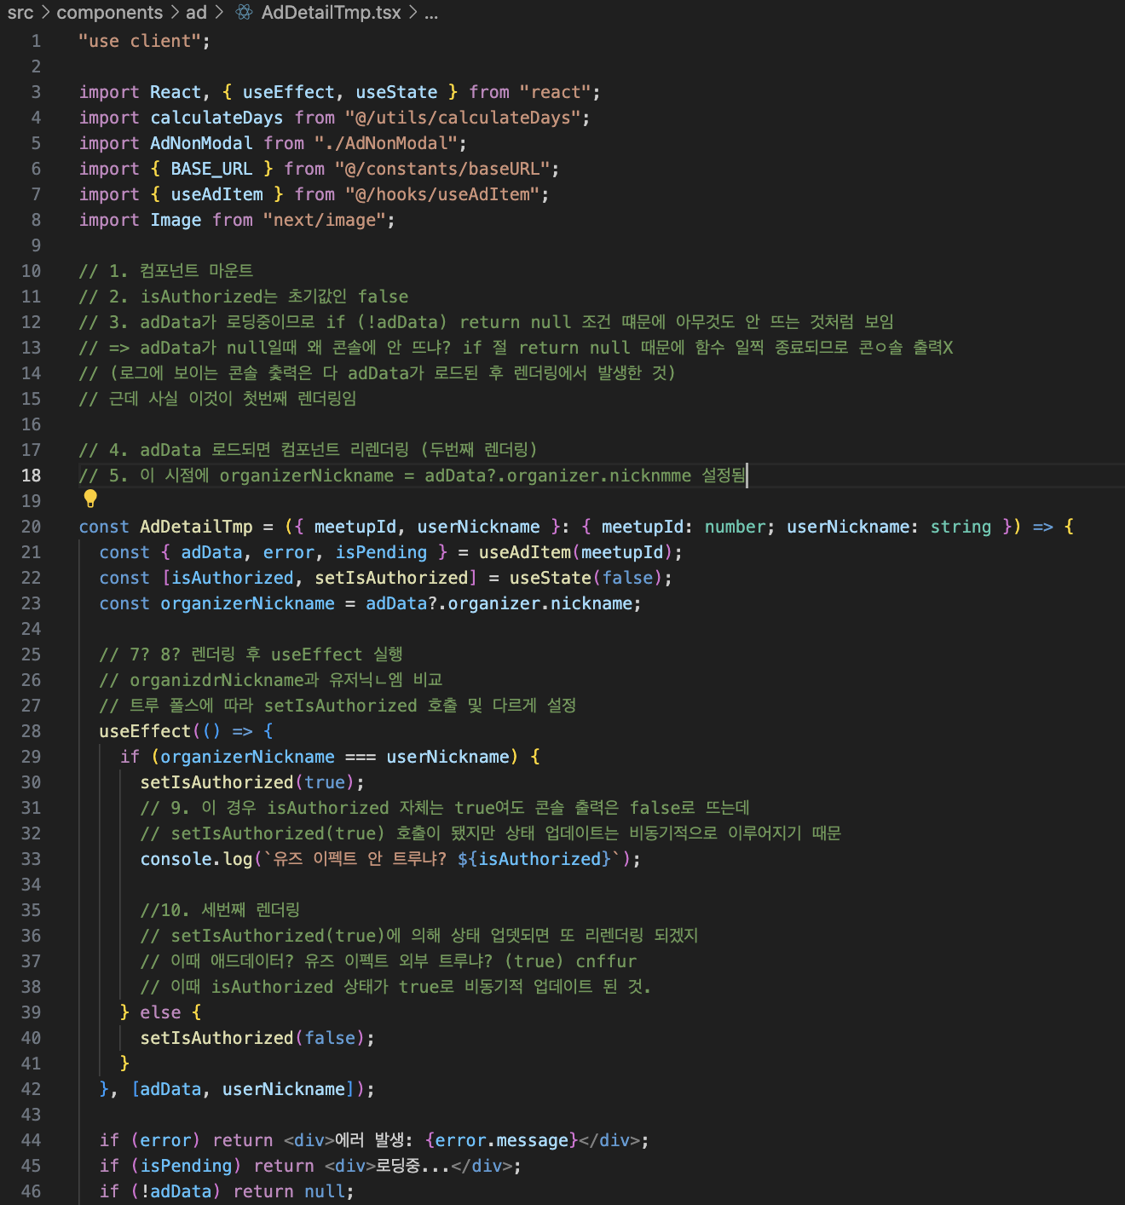Click the comment line starting '// 1.'
The width and height of the screenshot is (1125, 1205).
point(166,271)
